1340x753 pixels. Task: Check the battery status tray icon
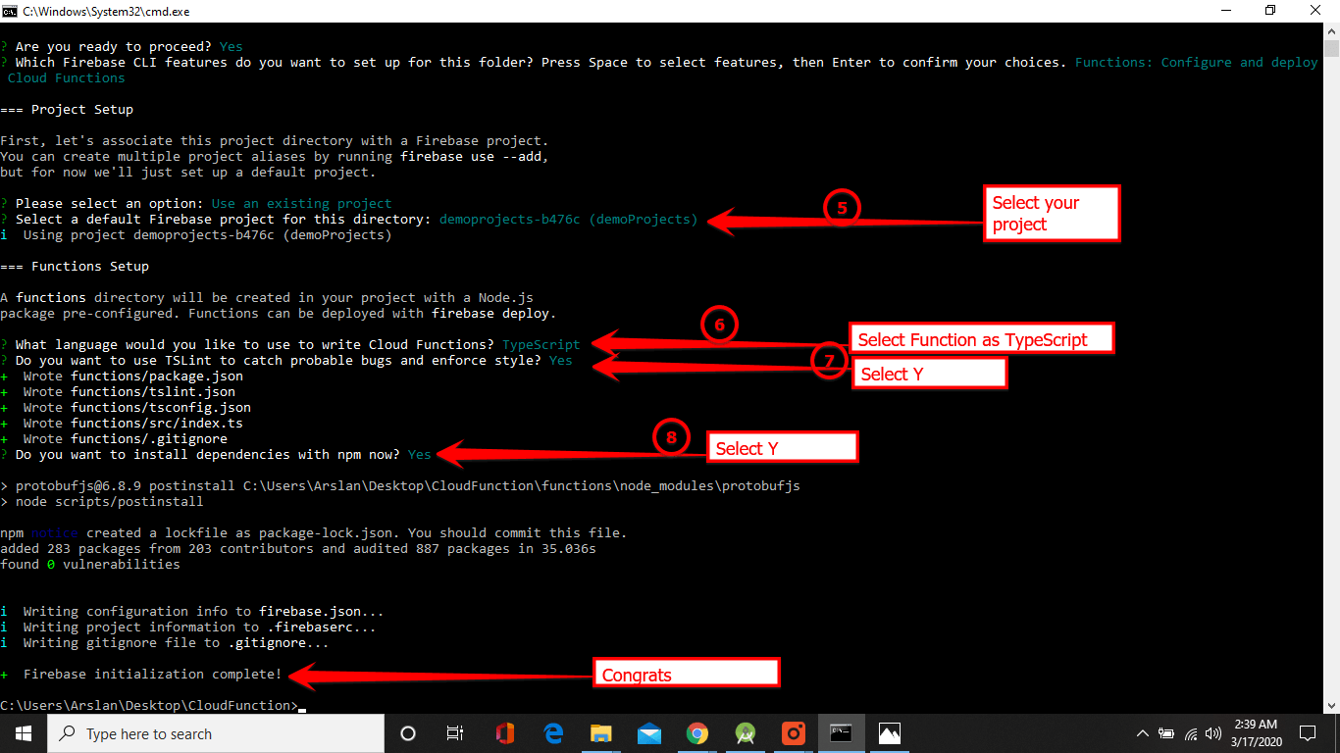(1166, 733)
